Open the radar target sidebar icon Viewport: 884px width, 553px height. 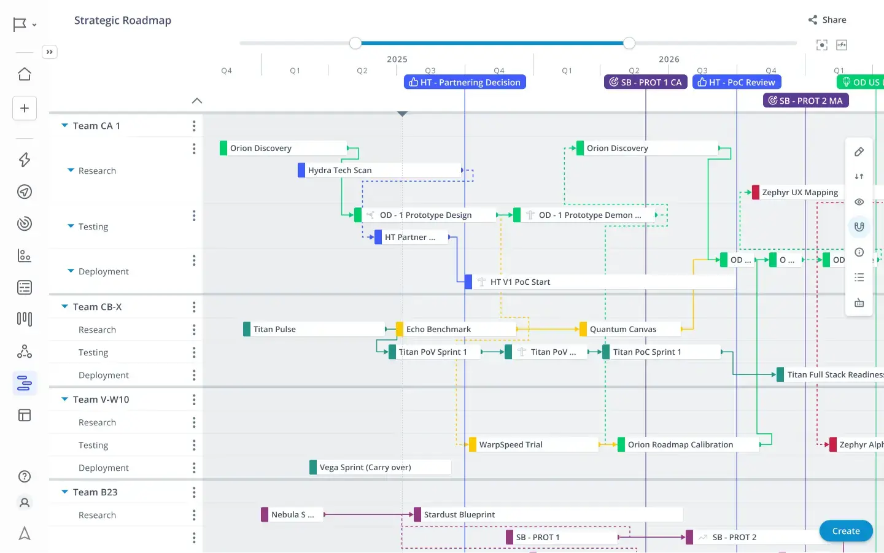(25, 223)
